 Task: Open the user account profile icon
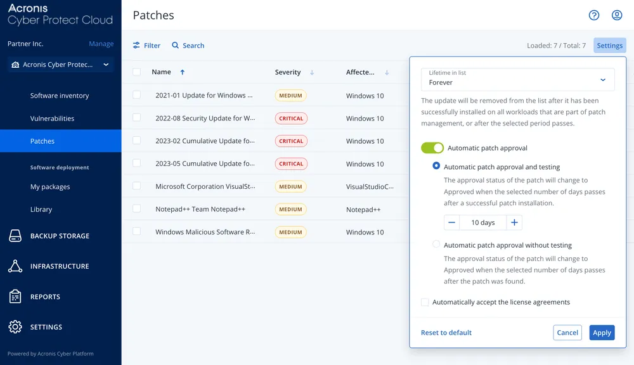click(617, 15)
